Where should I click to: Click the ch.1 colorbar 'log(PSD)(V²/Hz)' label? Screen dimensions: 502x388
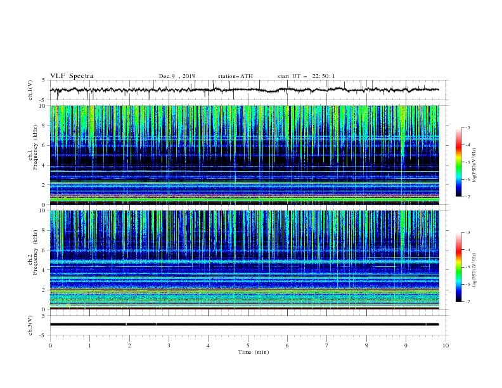pyautogui.click(x=474, y=165)
